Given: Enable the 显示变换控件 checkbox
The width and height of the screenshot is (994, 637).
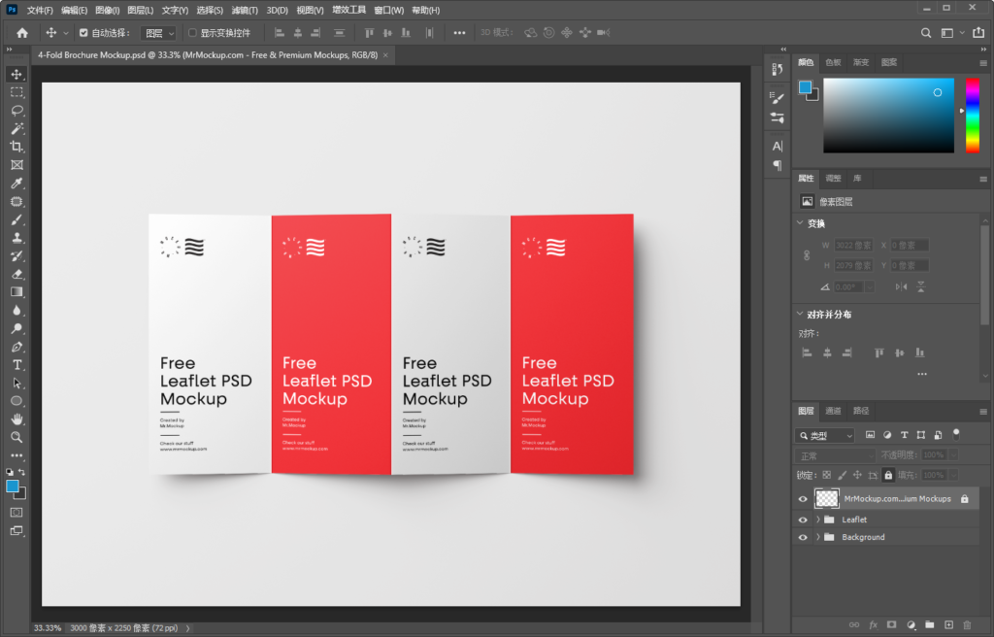Looking at the screenshot, I should click(192, 33).
